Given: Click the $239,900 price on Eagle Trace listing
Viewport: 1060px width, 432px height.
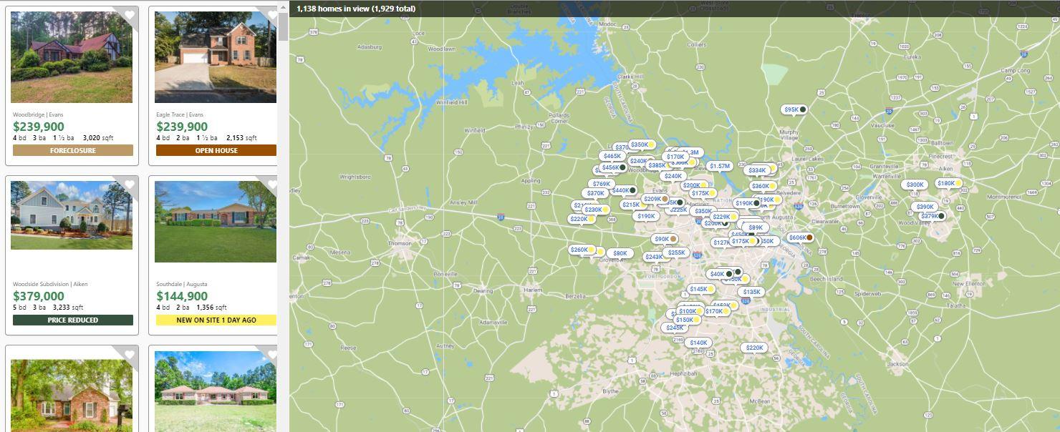Looking at the screenshot, I should point(182,127).
